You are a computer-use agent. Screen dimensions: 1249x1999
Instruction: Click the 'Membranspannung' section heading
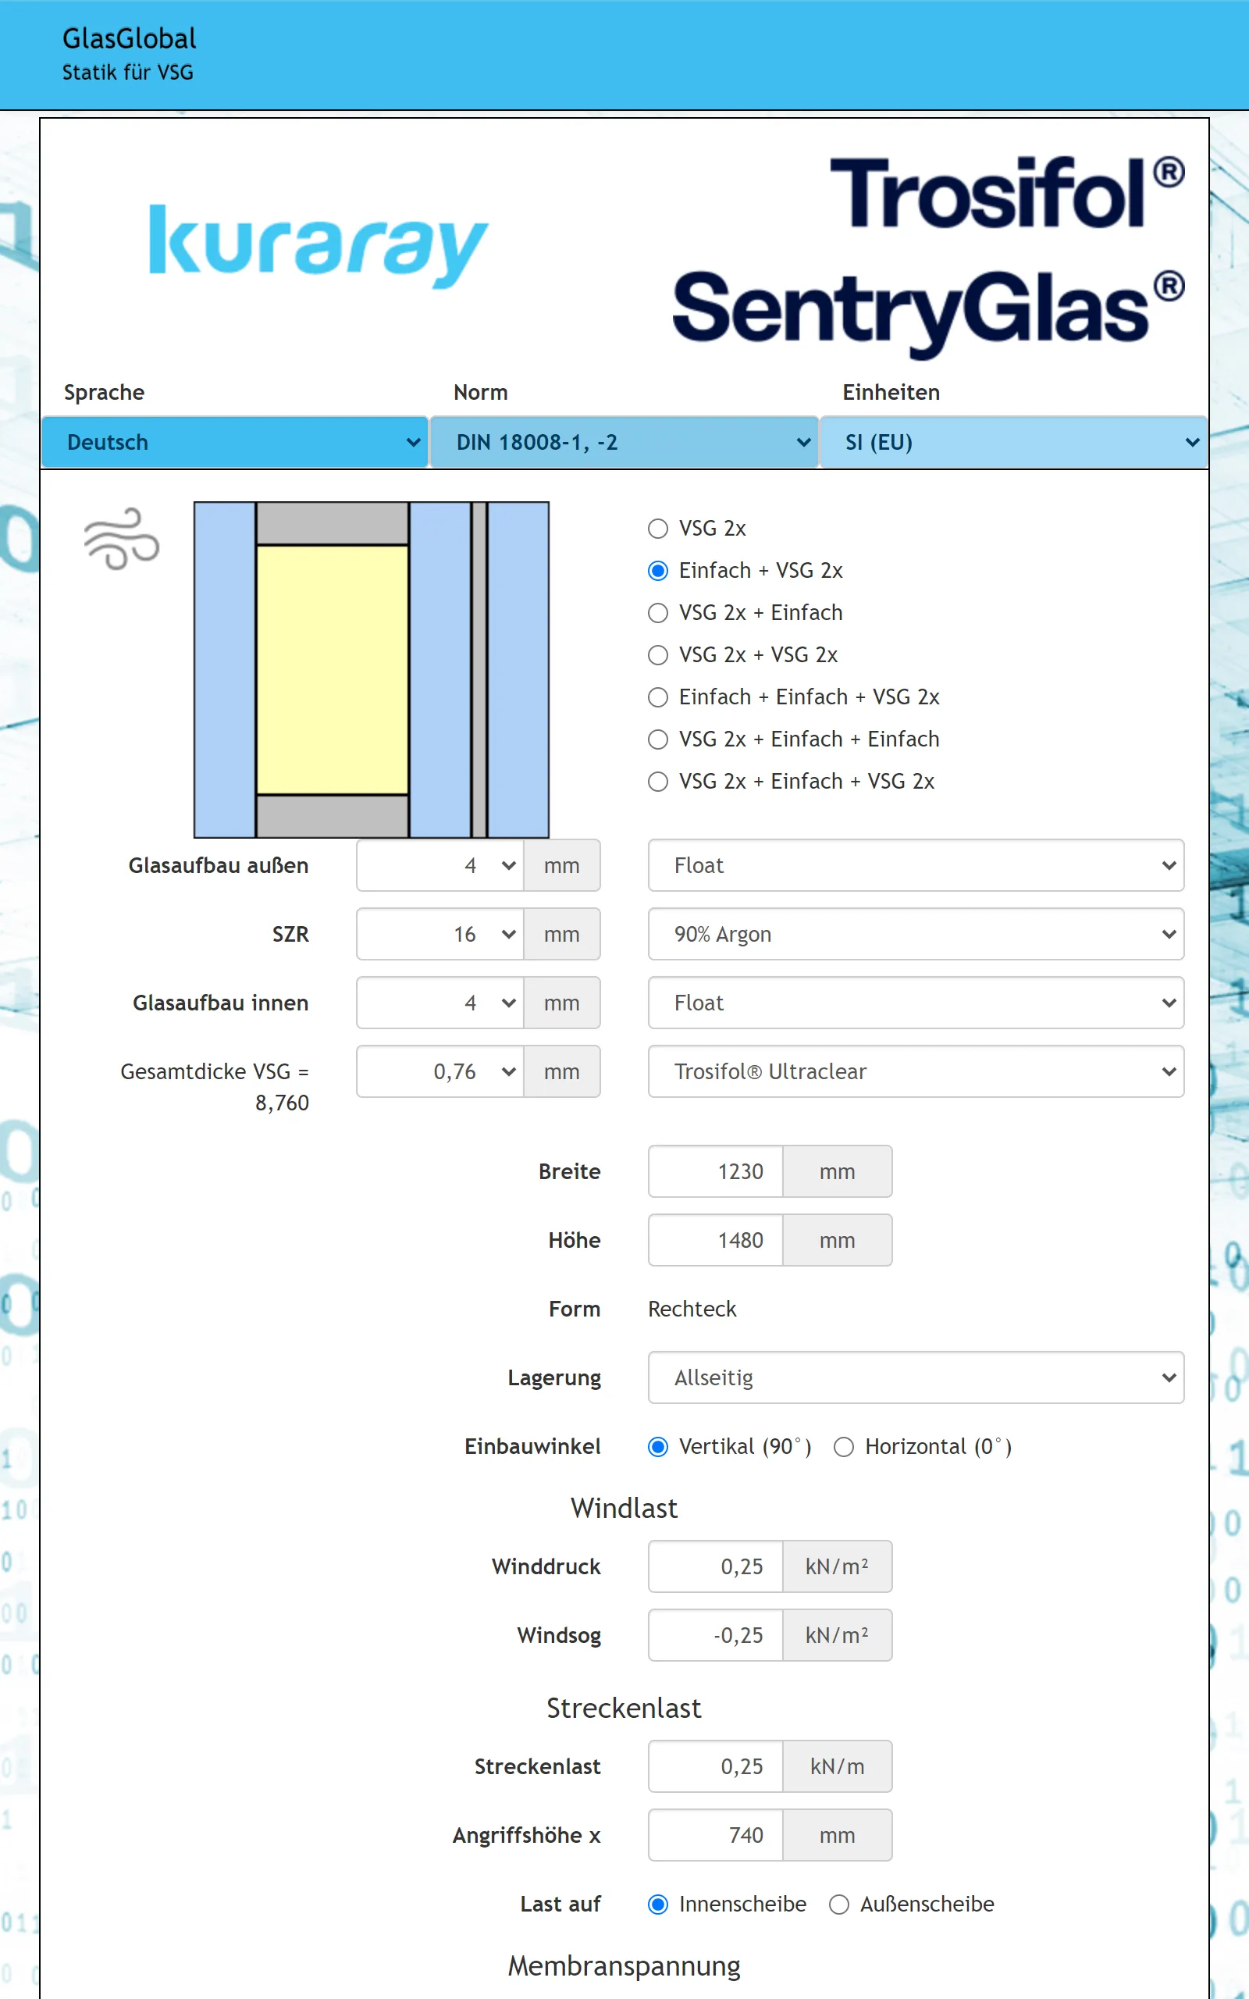[624, 1966]
